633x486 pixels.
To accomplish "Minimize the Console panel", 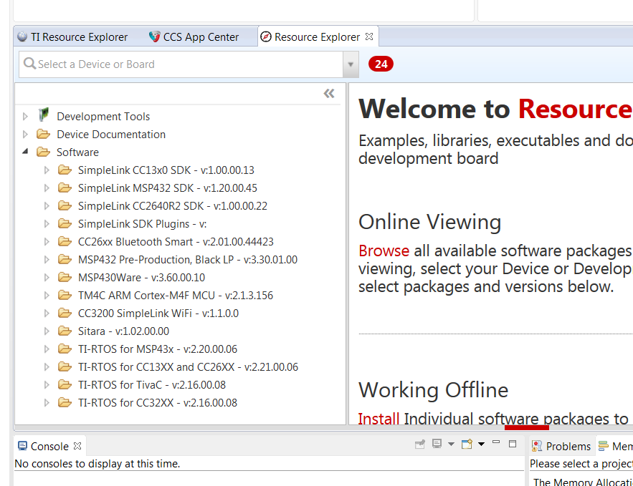I will point(496,442).
